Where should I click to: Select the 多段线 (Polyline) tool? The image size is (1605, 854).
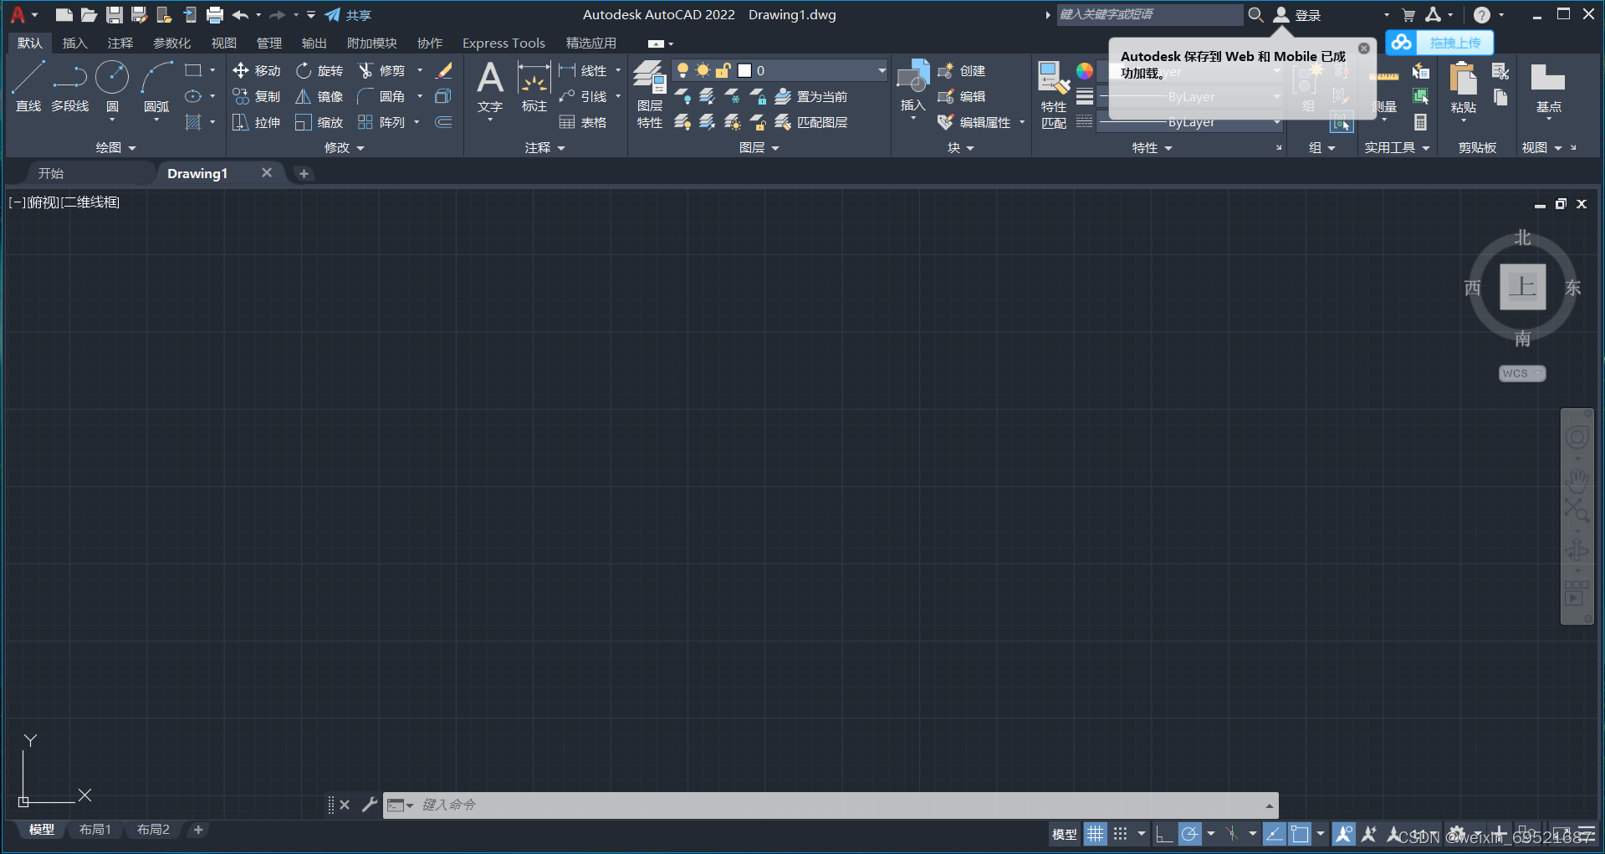(70, 87)
